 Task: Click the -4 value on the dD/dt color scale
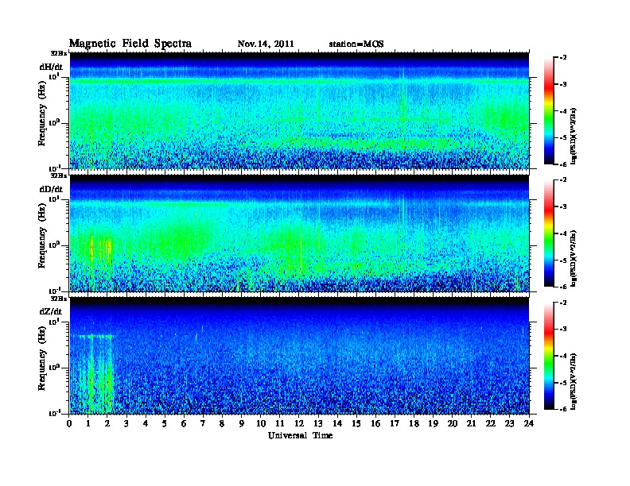pyautogui.click(x=563, y=233)
